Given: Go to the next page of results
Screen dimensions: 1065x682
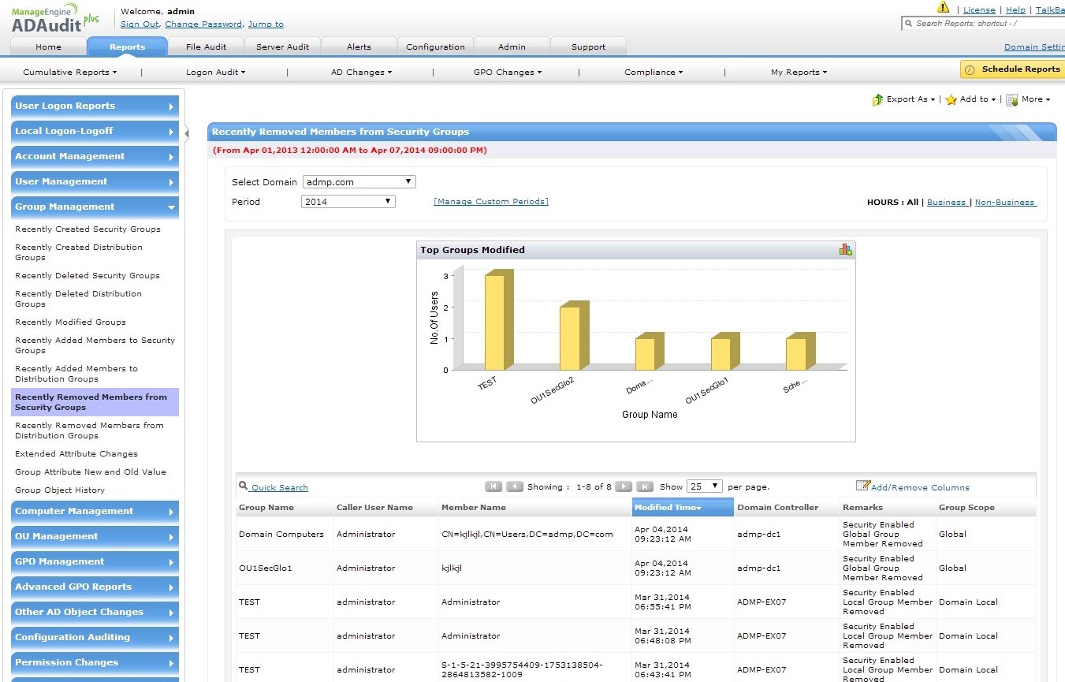Looking at the screenshot, I should (x=623, y=486).
